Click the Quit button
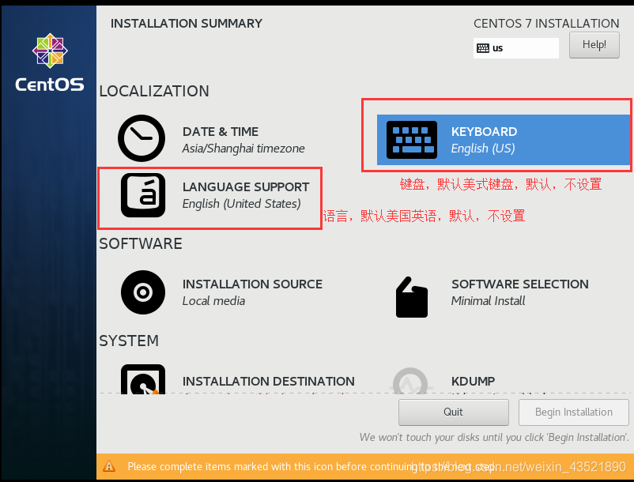This screenshot has height=482, width=634. (x=453, y=412)
